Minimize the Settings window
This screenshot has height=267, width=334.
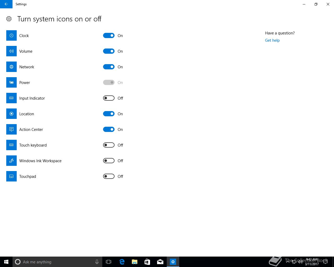pos(304,4)
